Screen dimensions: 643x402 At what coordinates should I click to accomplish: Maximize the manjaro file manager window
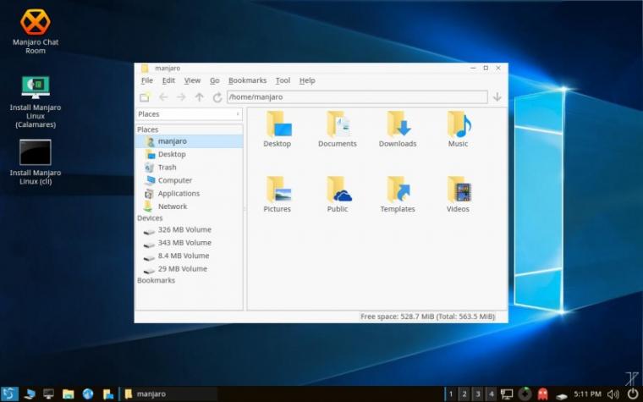coord(486,68)
